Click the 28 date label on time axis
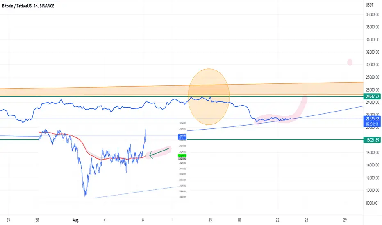This screenshot has width=382, height=225. (x=37, y=220)
